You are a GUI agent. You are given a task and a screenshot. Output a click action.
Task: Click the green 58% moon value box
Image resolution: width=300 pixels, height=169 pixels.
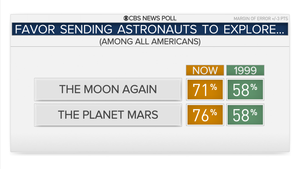(245, 89)
